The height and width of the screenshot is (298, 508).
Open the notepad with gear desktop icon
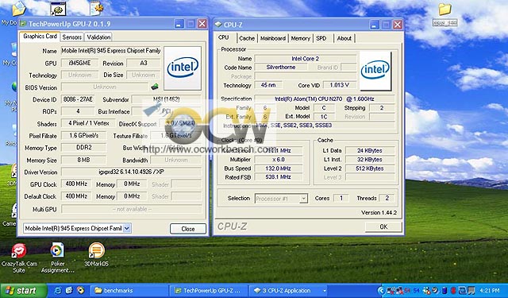click(97, 8)
